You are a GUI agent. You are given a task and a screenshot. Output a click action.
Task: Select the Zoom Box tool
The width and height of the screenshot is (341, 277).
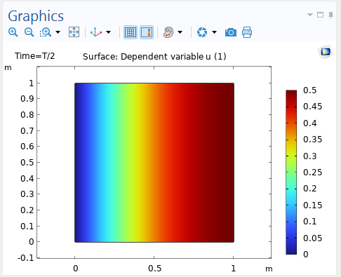click(x=46, y=32)
